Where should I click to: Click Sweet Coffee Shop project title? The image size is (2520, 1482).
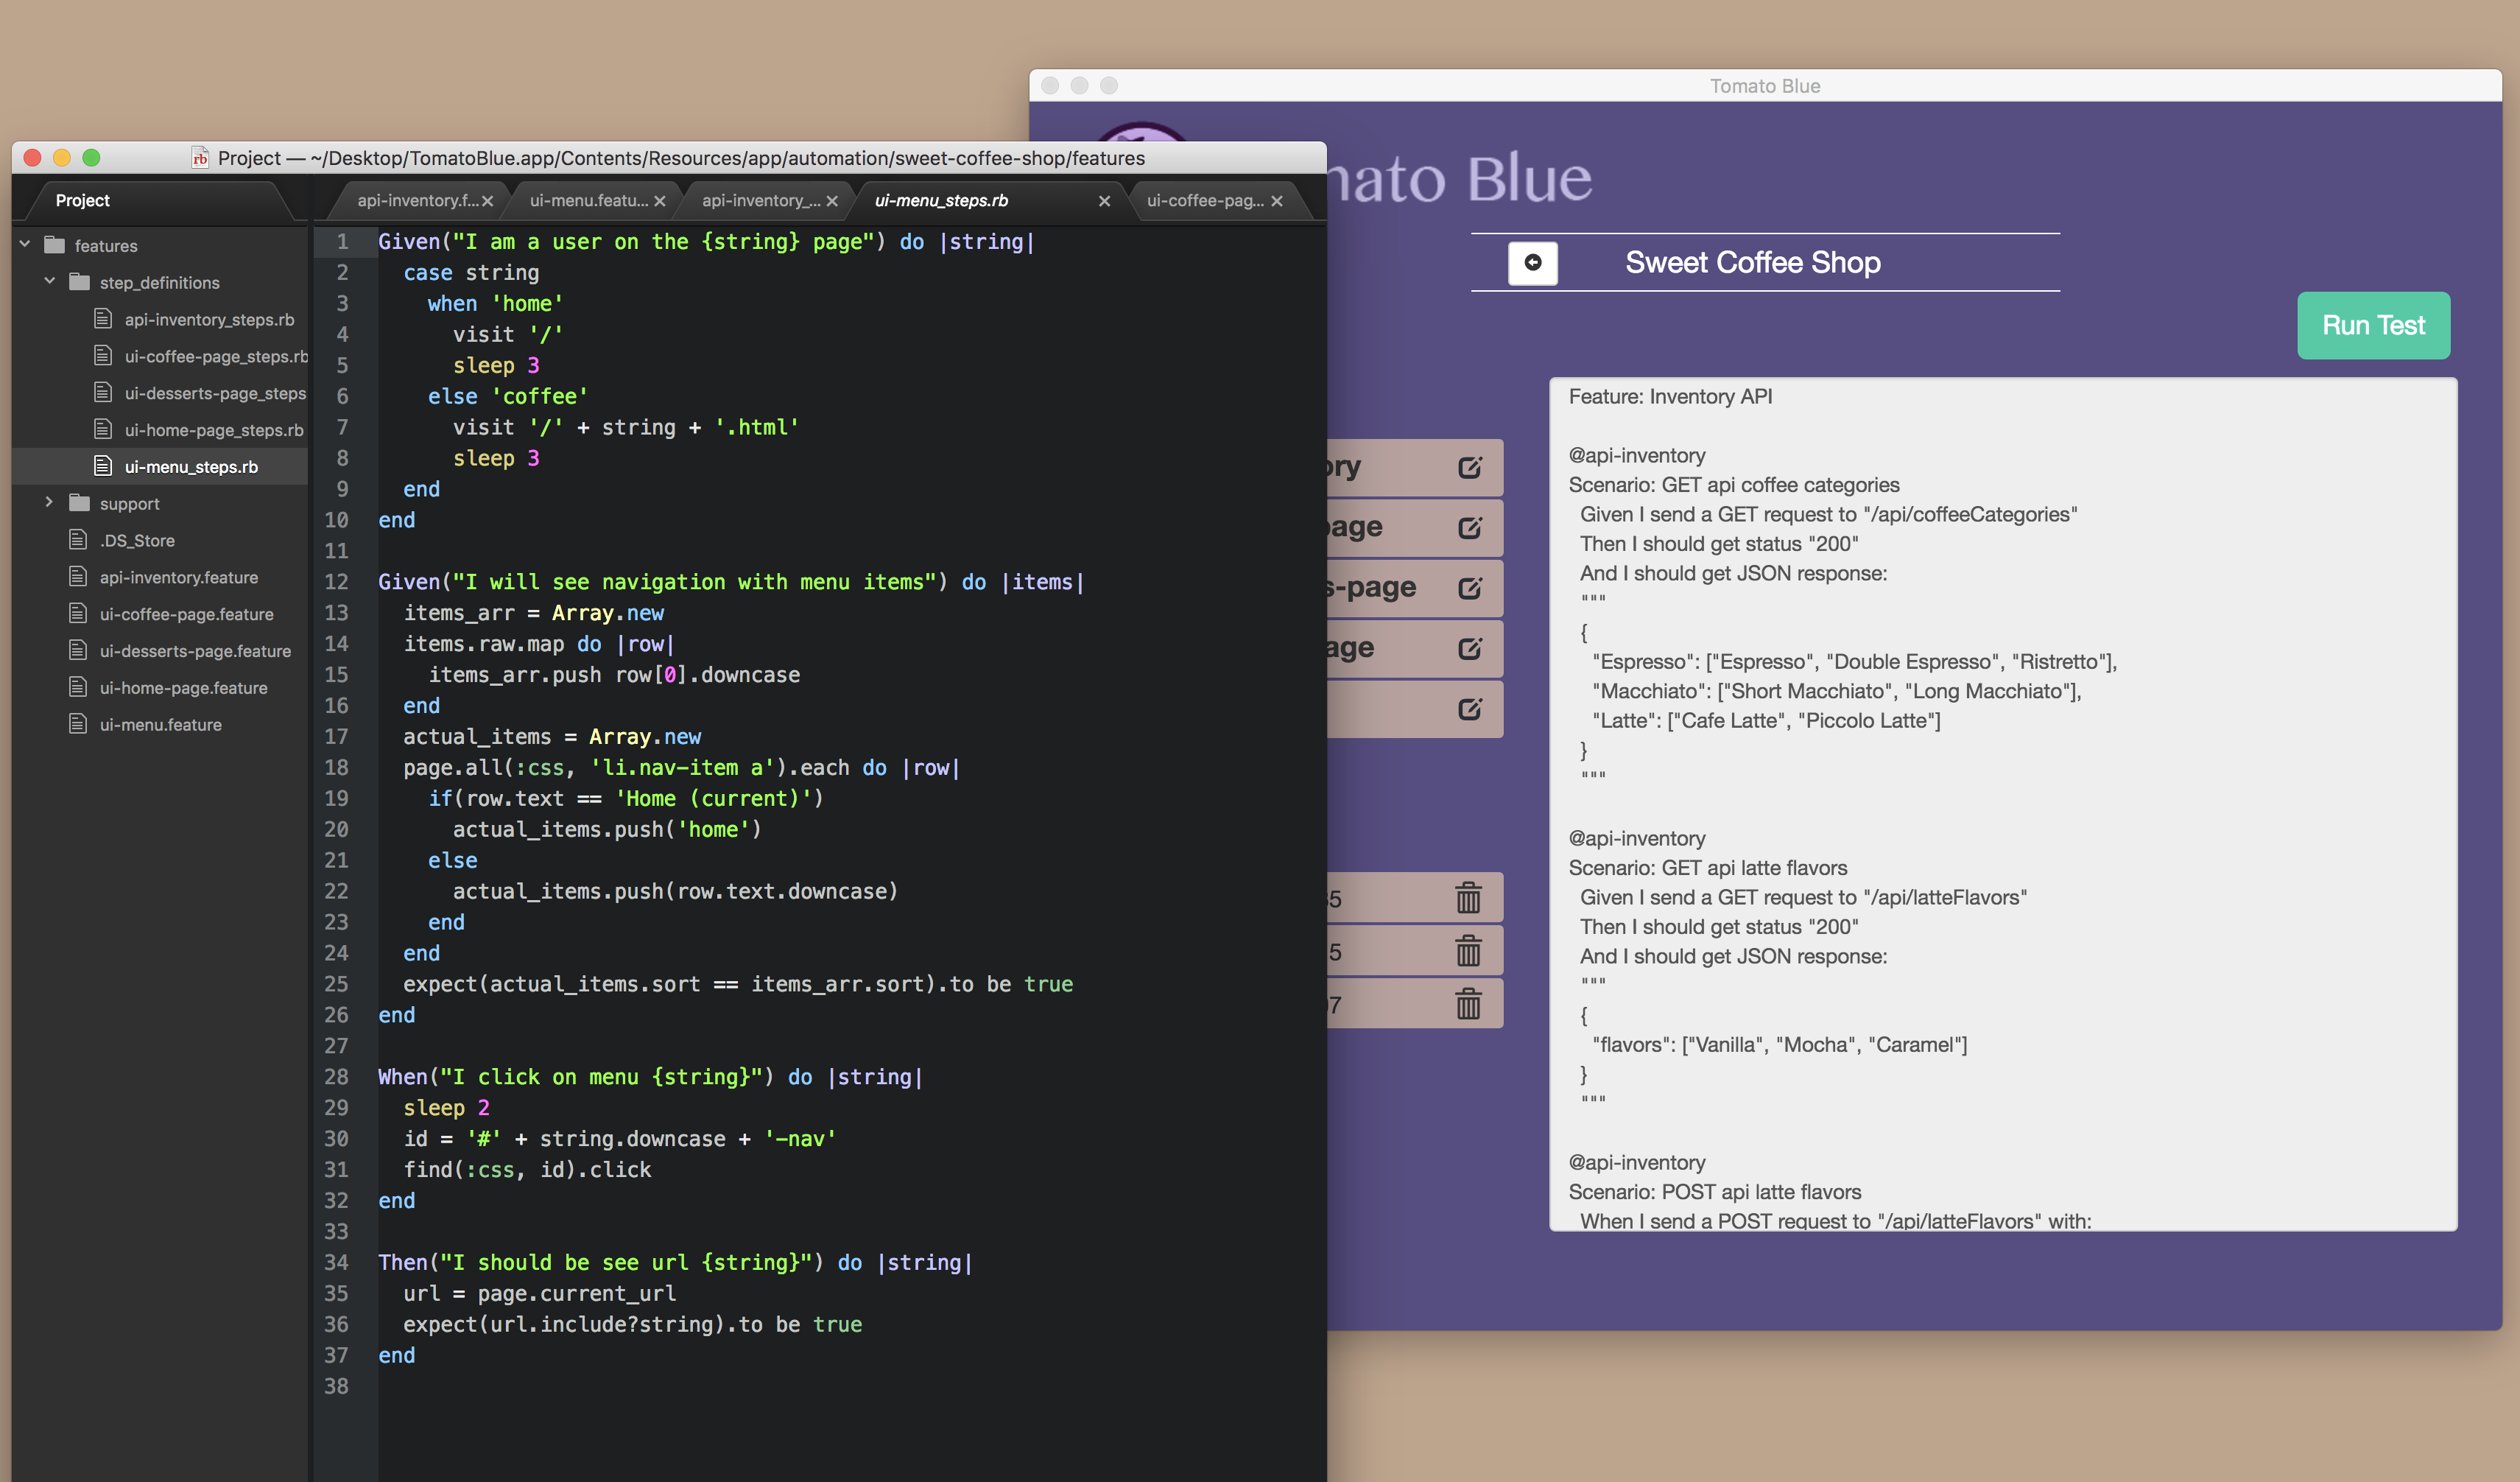click(x=1753, y=263)
